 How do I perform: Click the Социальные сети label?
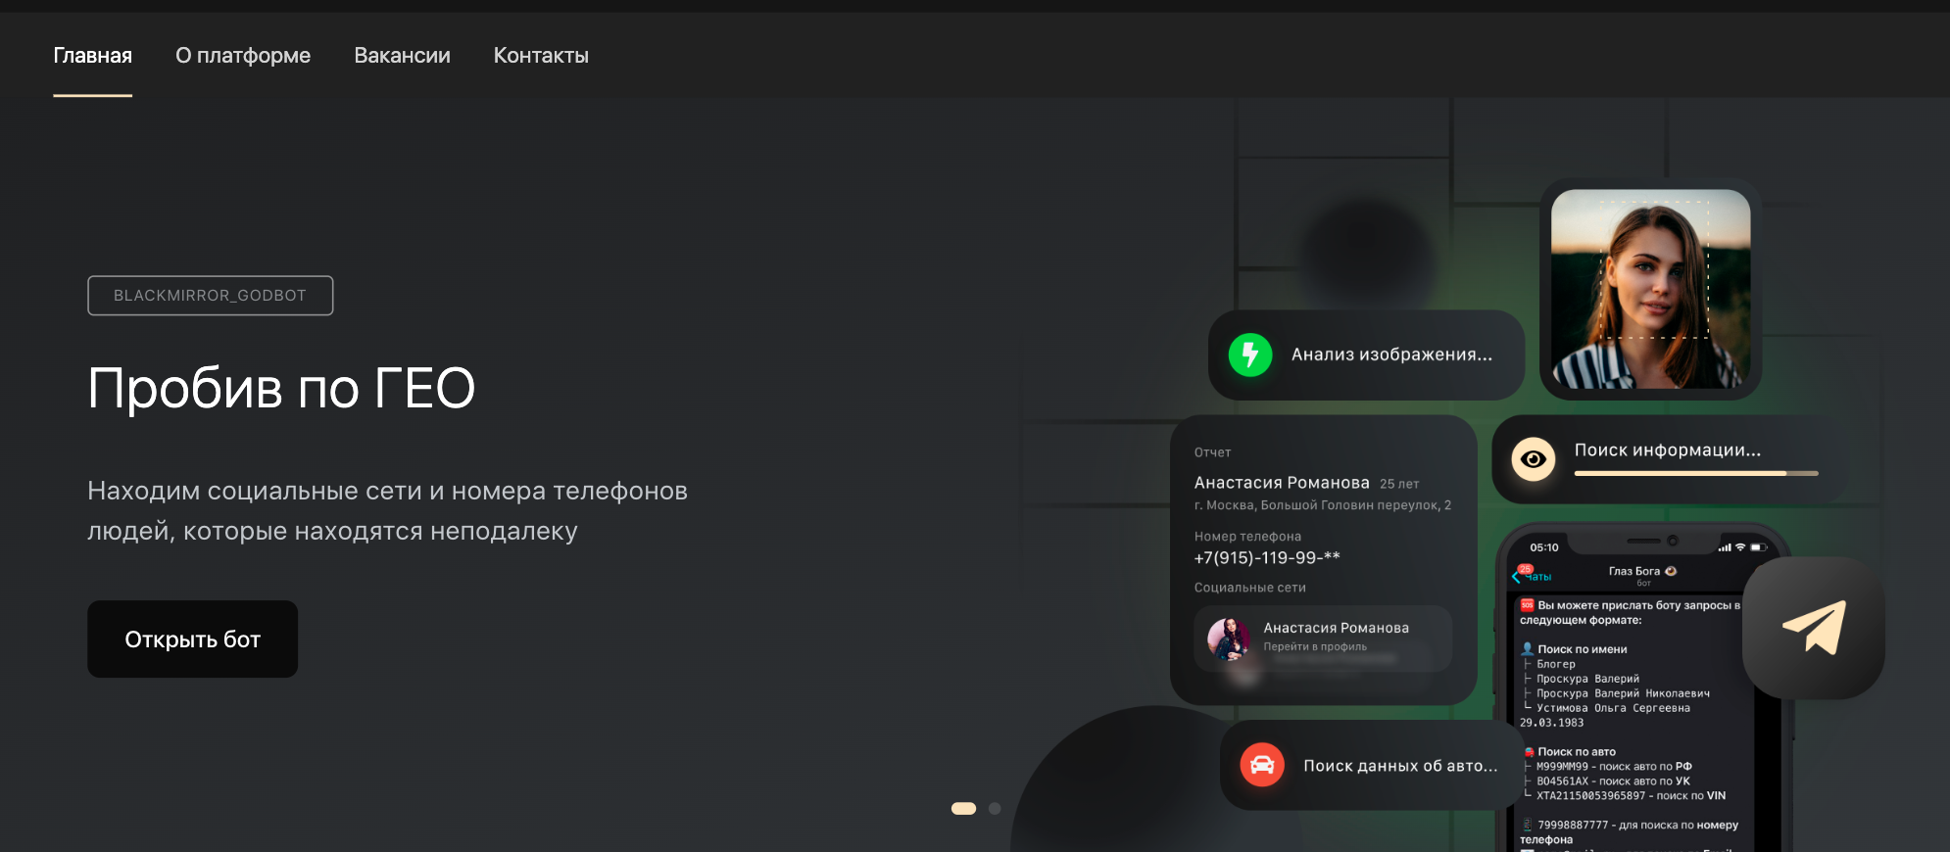click(1249, 588)
